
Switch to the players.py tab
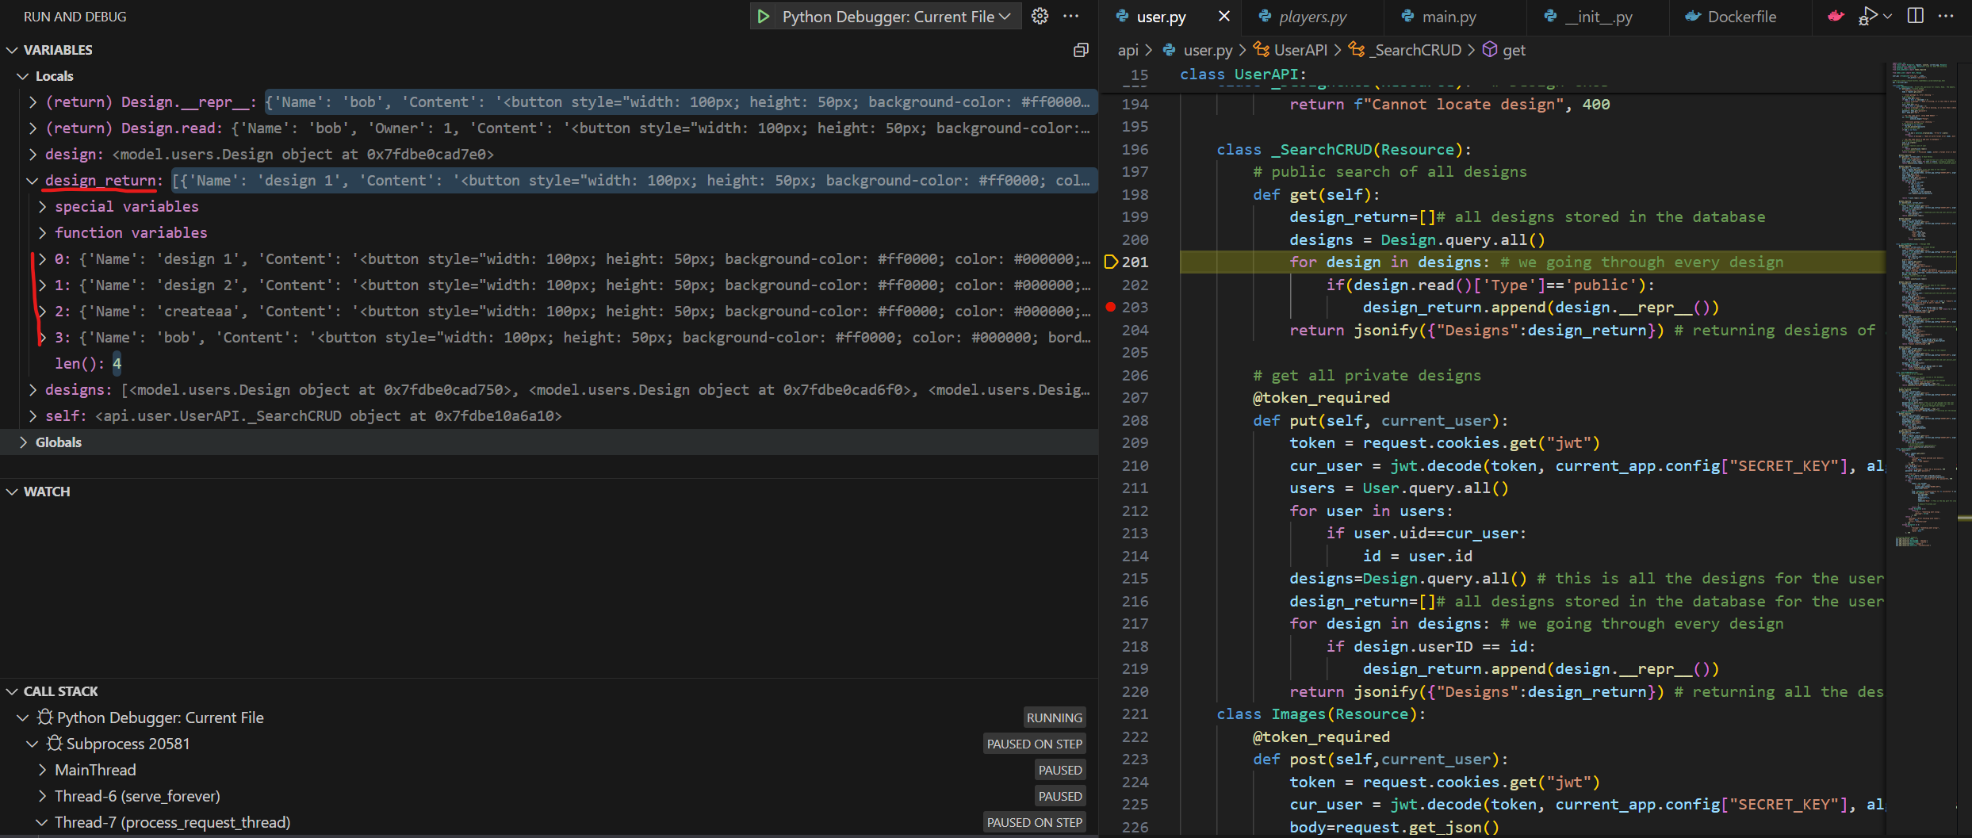point(1312,17)
